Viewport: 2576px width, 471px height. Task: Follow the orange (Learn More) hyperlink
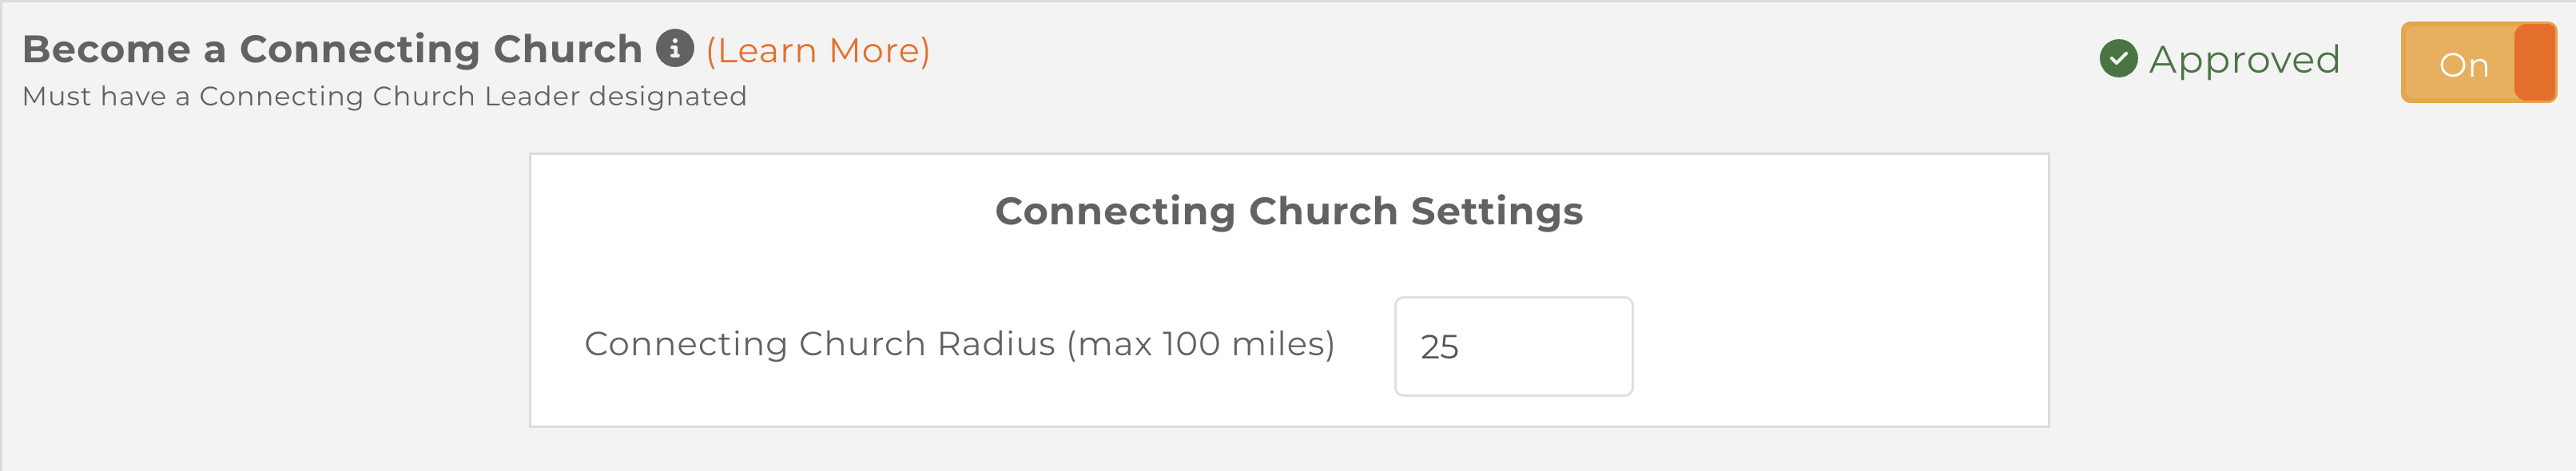pyautogui.click(x=818, y=50)
